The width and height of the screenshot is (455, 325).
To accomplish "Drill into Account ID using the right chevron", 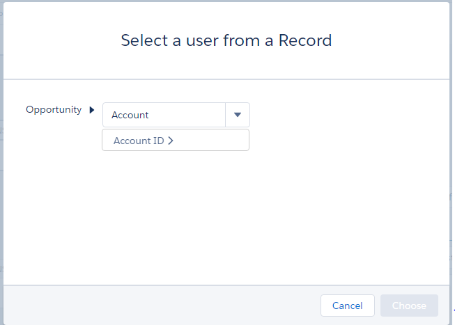I will (x=171, y=141).
